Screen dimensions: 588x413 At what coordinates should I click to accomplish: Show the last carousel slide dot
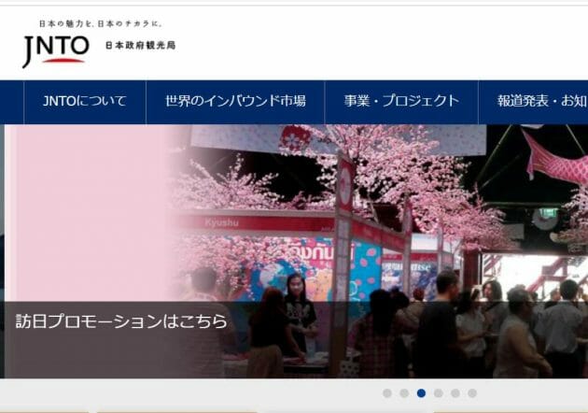[471, 393]
